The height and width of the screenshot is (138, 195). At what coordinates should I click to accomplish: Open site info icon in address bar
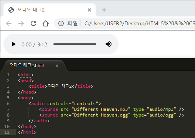(61, 23)
